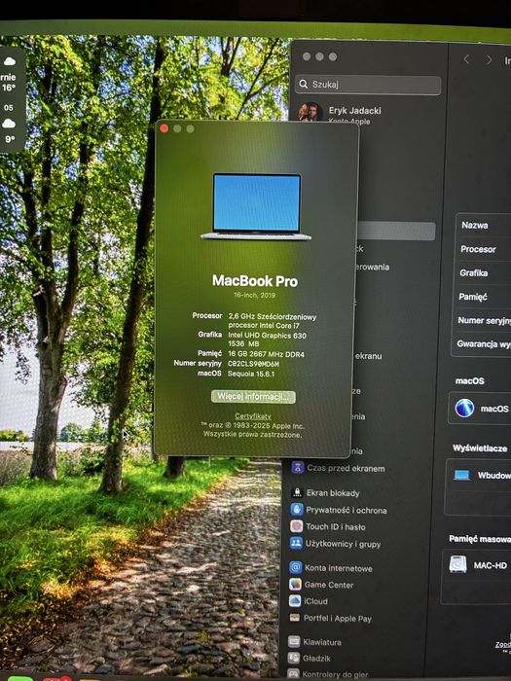Open Użytkownicy i grupy icon
The image size is (511, 681).
tap(296, 543)
